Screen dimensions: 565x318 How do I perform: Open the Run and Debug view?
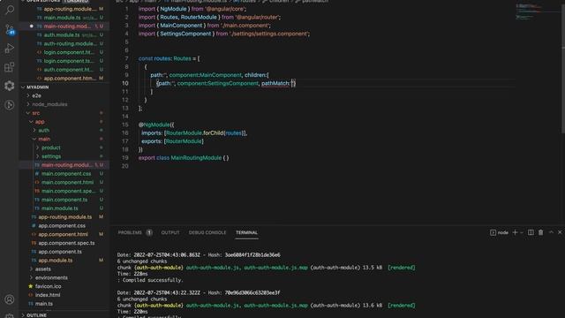10,48
